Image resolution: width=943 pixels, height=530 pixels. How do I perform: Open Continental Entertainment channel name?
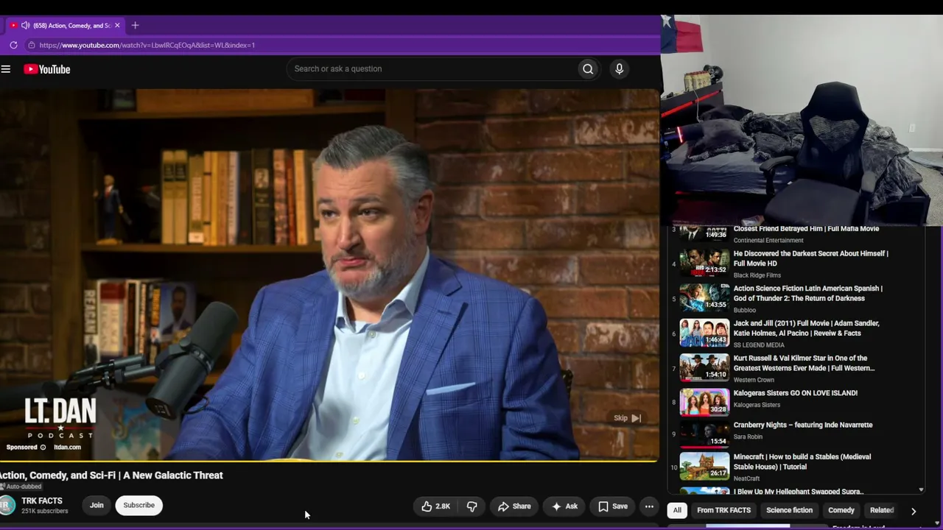coord(768,240)
